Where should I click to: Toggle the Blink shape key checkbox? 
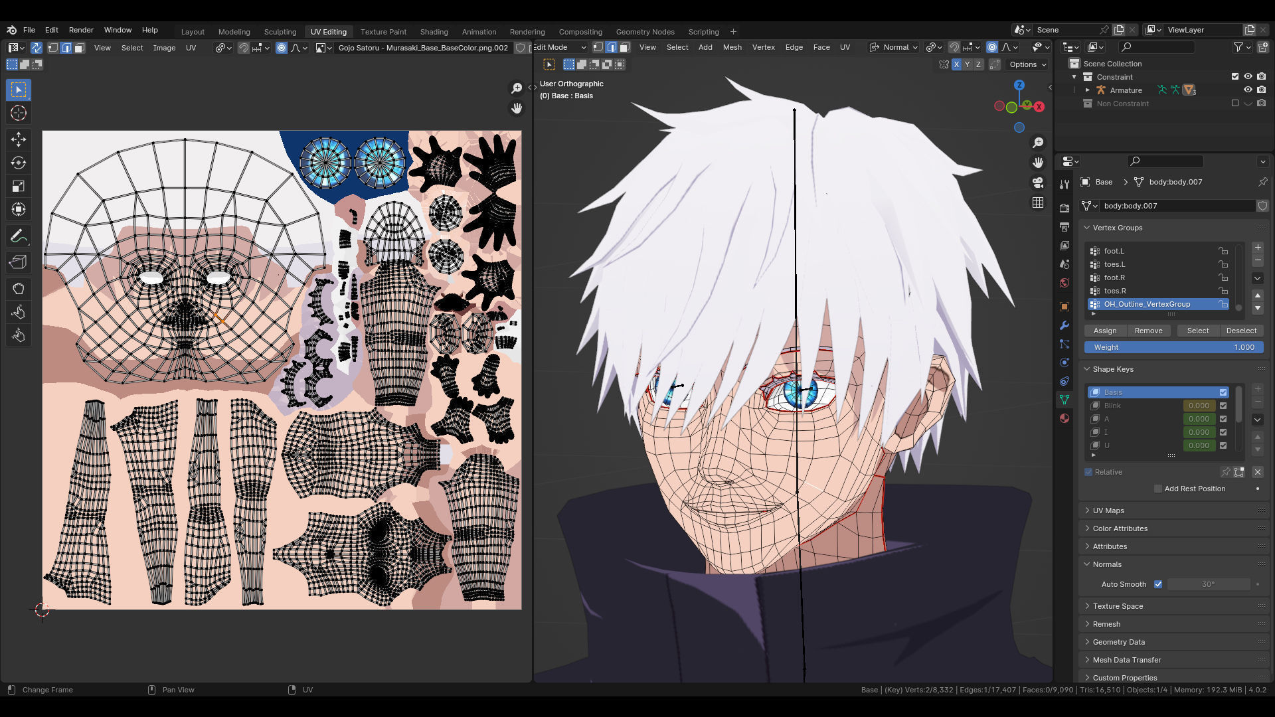click(1223, 406)
